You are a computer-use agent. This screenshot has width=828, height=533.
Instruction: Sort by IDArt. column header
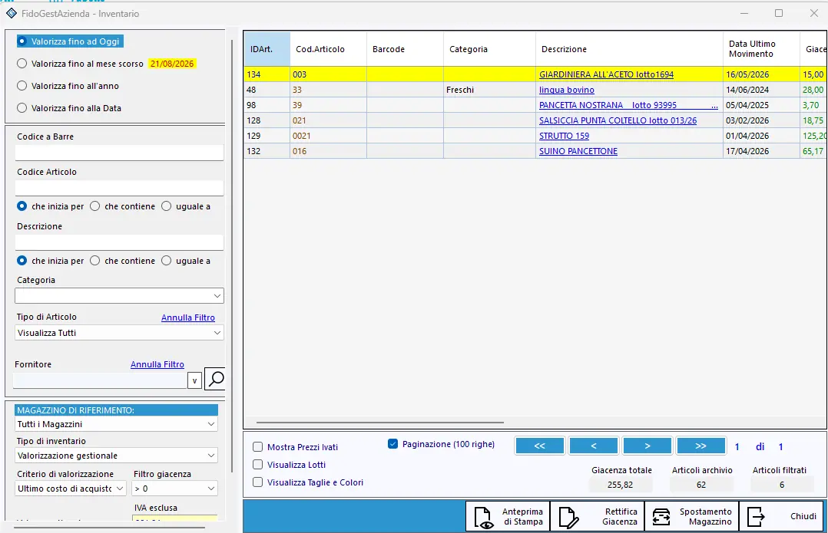click(x=267, y=49)
